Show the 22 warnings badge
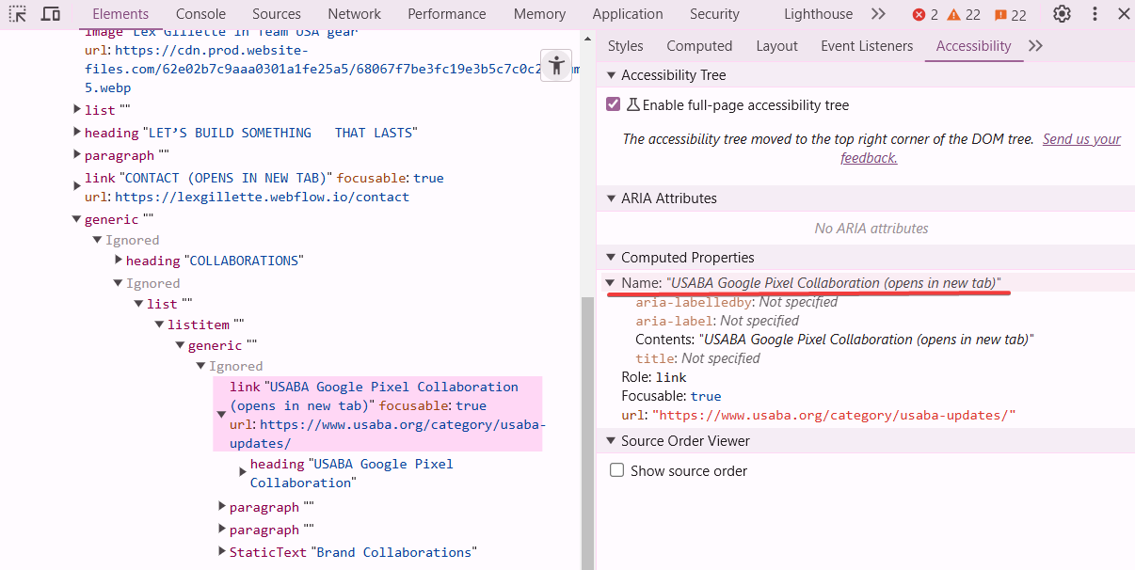Viewport: 1135px width, 570px height. (963, 14)
